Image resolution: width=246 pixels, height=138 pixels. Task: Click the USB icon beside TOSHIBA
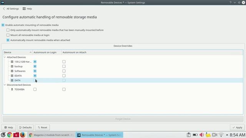[x=12, y=89]
